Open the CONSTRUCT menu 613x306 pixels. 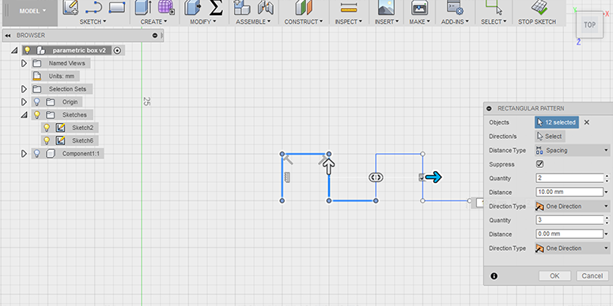304,22
